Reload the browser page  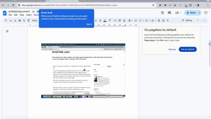pyautogui.click(x=13, y=5)
